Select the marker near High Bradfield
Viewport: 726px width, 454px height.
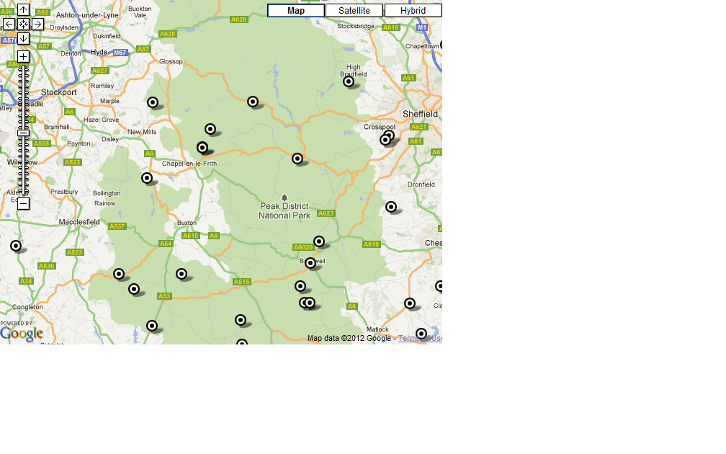(x=349, y=82)
